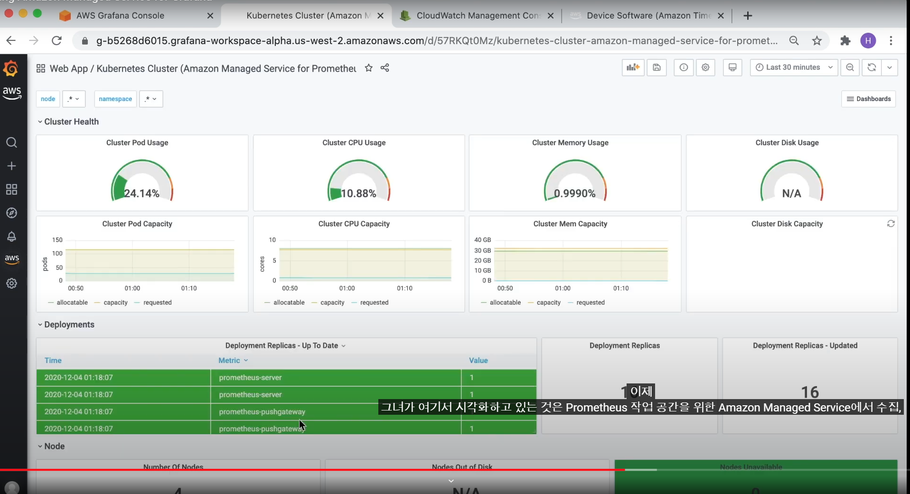This screenshot has width=910, height=494.
Task: Open Cluster Memory Usage panel title
Action: pyautogui.click(x=570, y=142)
